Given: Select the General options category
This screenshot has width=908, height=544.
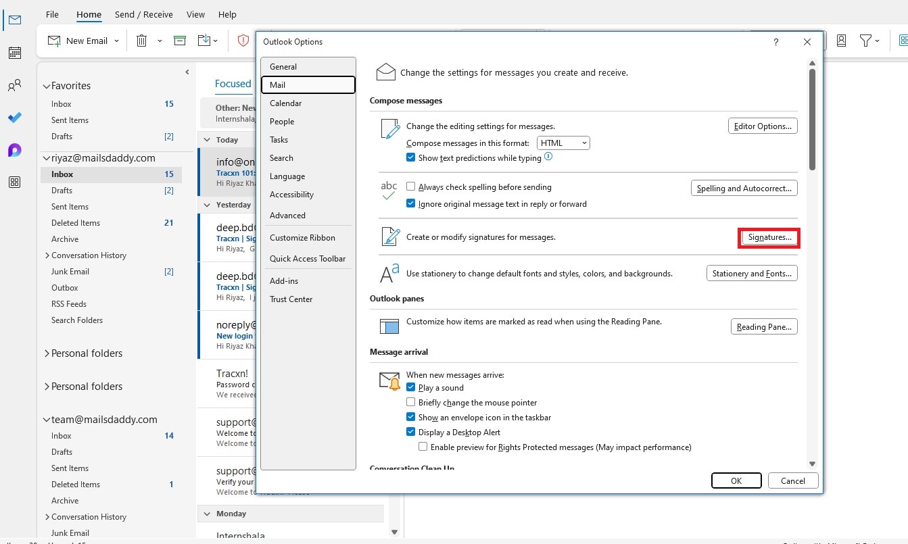Looking at the screenshot, I should click(x=308, y=67).
